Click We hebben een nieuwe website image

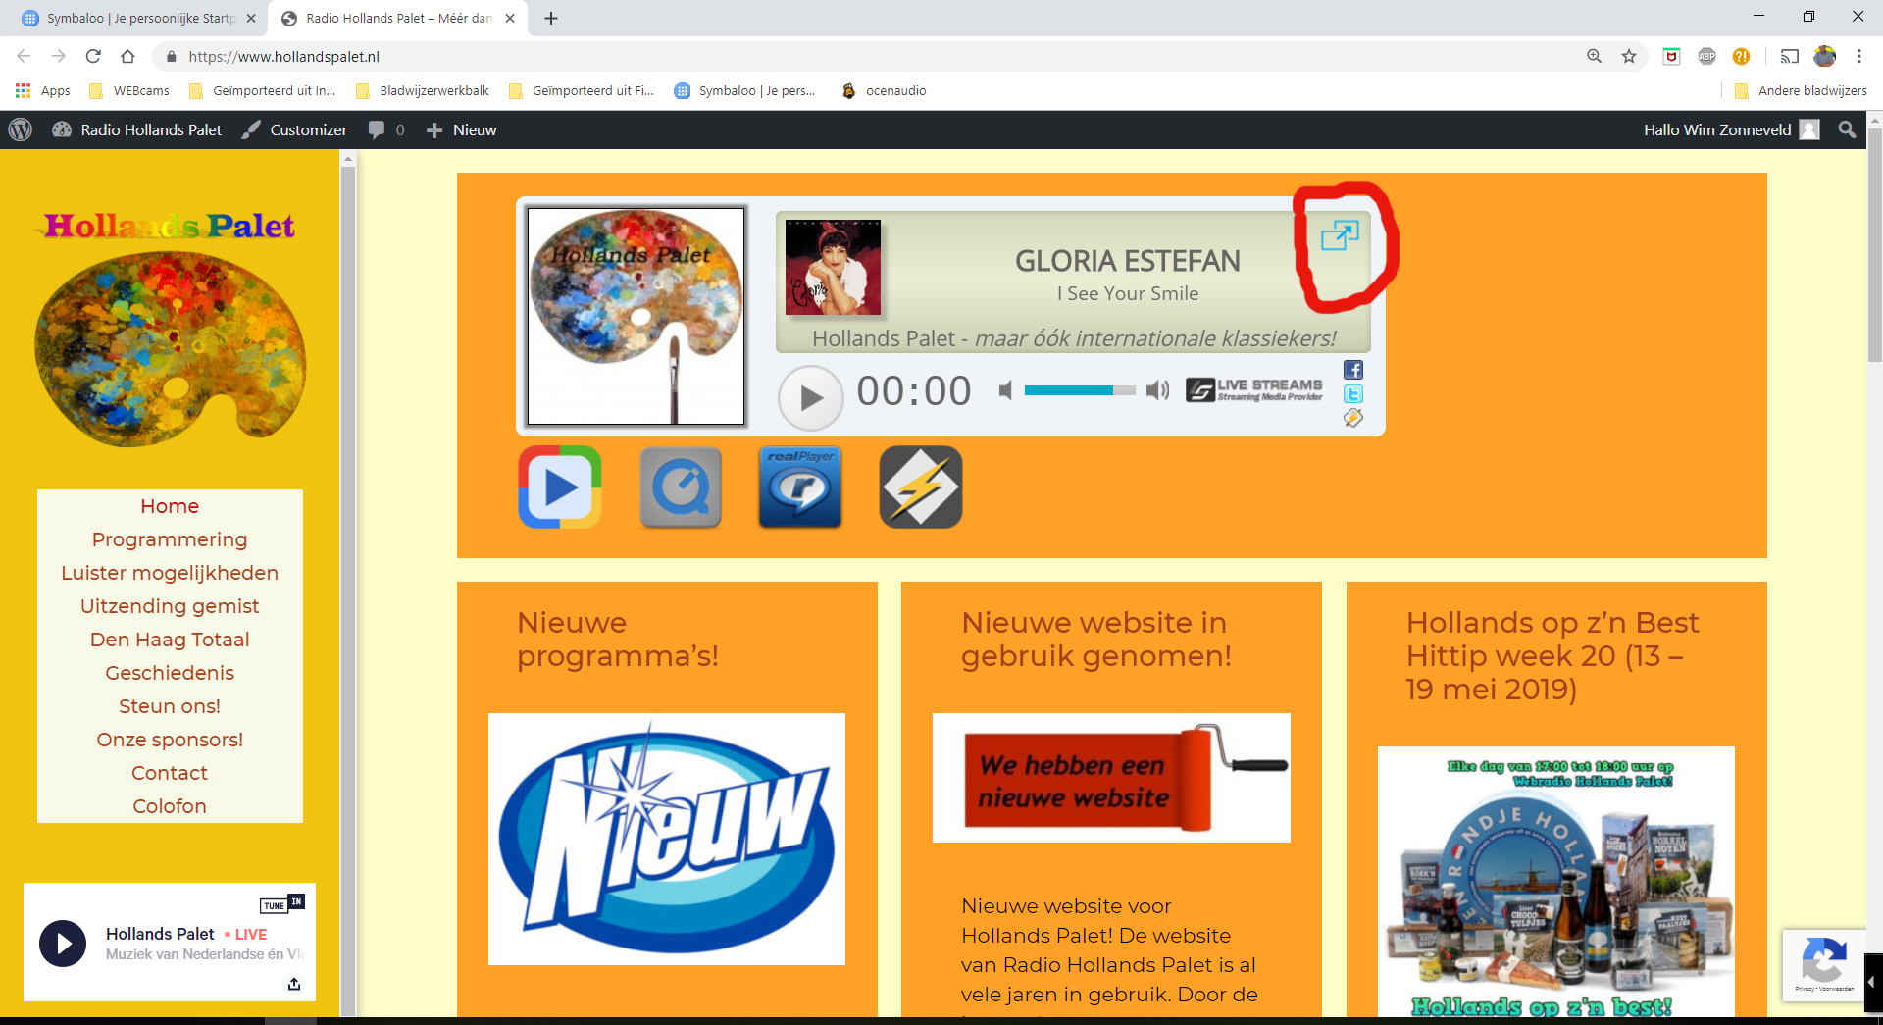pos(1111,778)
